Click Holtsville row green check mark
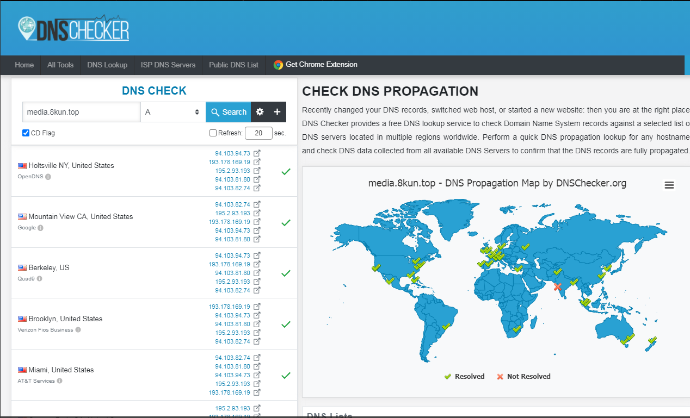690x418 pixels. [286, 171]
